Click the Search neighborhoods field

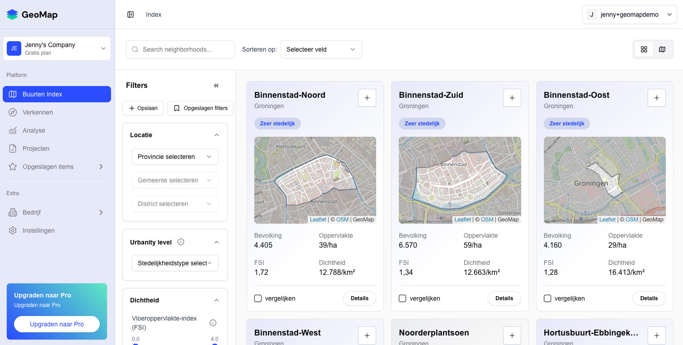(x=180, y=49)
